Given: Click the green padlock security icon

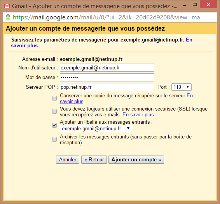Looking at the screenshot, I should click(8, 17).
